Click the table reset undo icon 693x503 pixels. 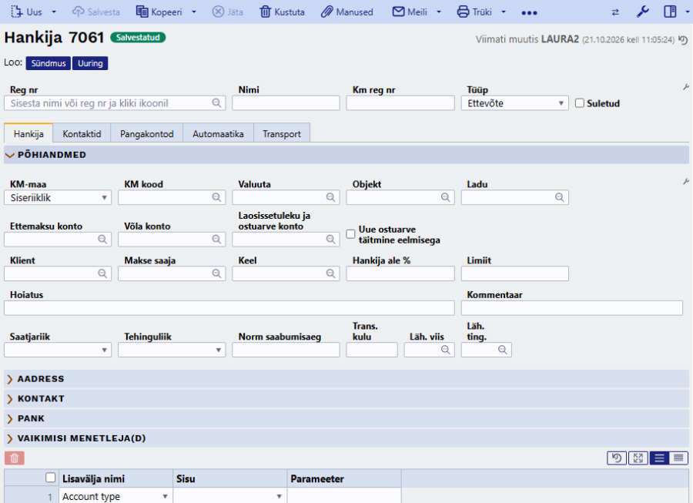pyautogui.click(x=617, y=458)
